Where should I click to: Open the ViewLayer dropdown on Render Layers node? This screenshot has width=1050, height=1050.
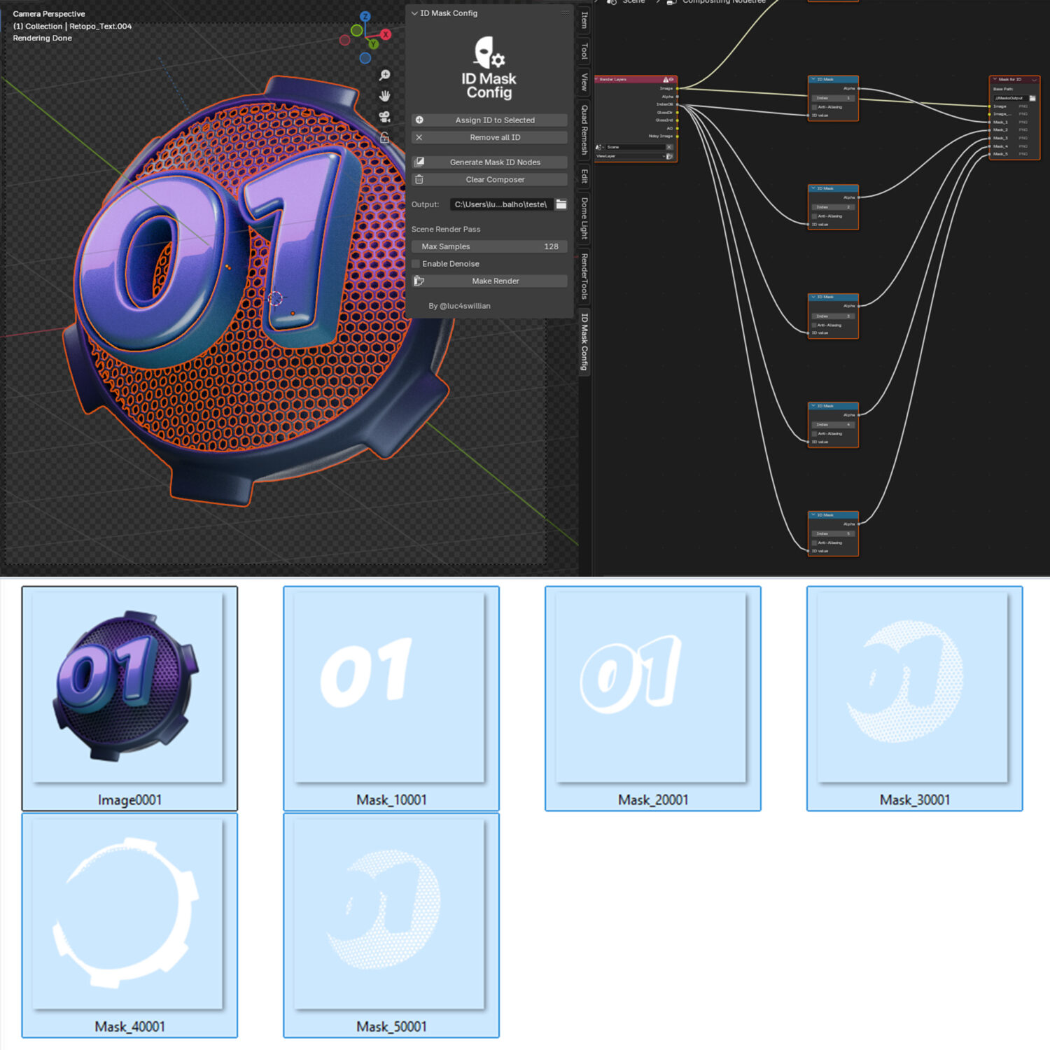(x=631, y=156)
